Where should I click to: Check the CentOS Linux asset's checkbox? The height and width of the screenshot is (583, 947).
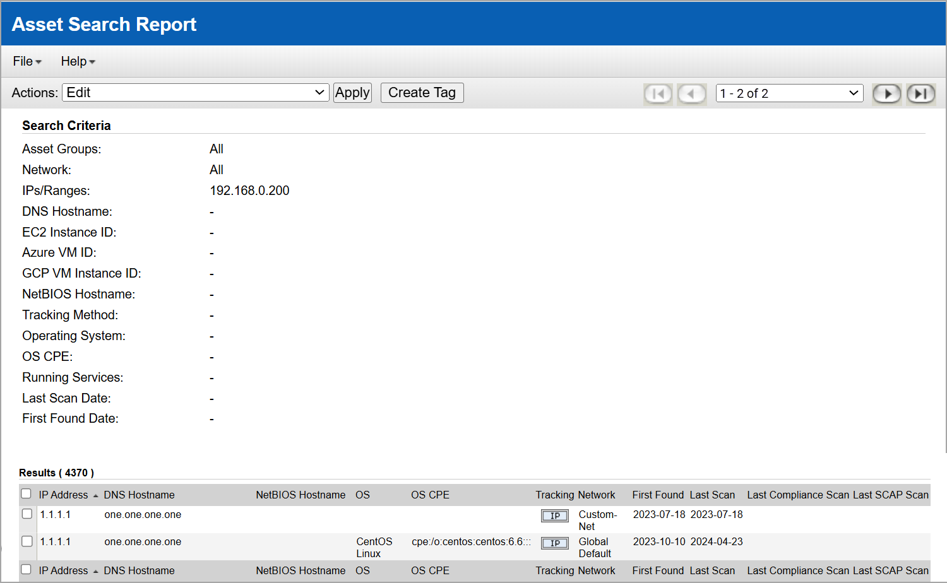coord(26,541)
